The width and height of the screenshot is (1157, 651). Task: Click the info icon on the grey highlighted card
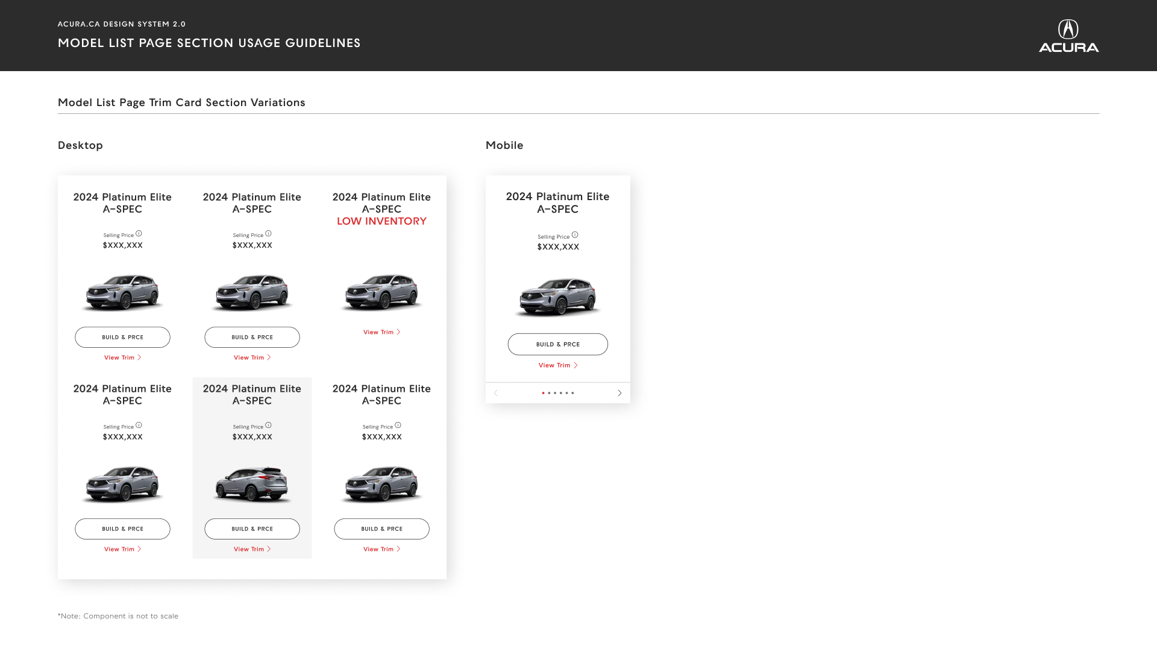click(268, 425)
